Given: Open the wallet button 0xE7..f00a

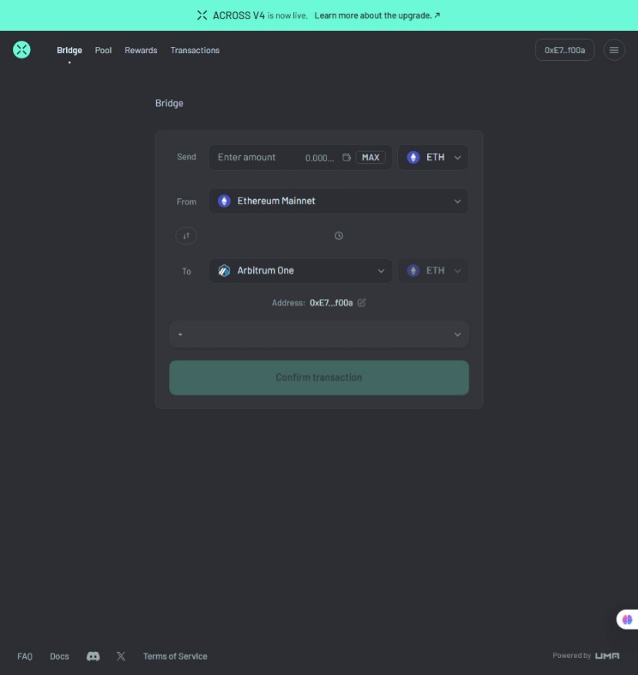Looking at the screenshot, I should 565,50.
